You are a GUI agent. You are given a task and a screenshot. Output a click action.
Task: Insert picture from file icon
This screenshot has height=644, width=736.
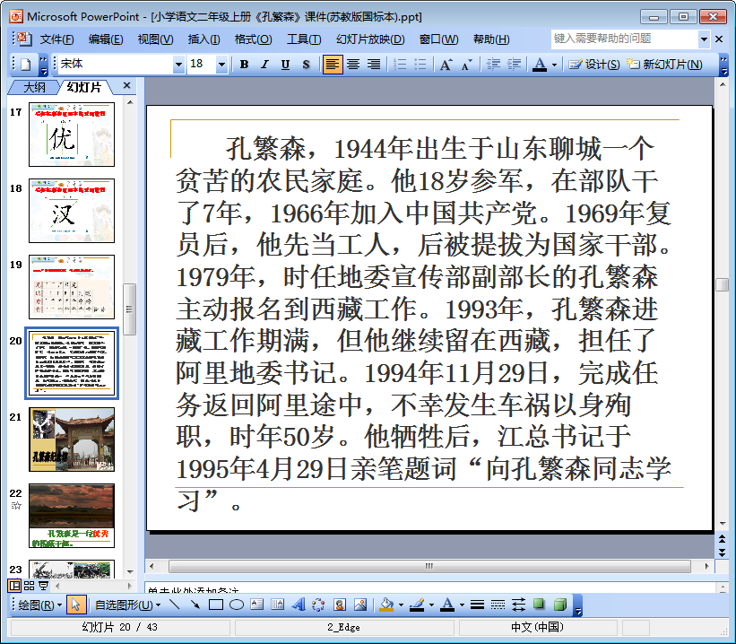click(x=360, y=605)
